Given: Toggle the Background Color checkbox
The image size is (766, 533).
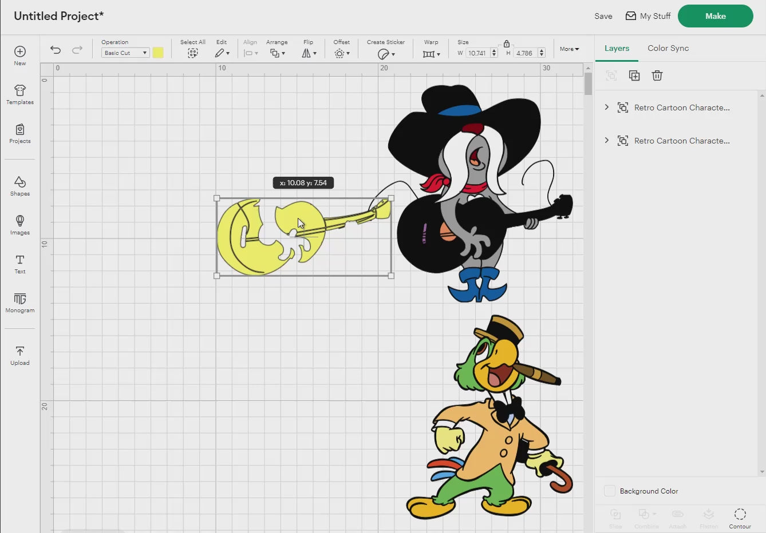Looking at the screenshot, I should tap(610, 491).
